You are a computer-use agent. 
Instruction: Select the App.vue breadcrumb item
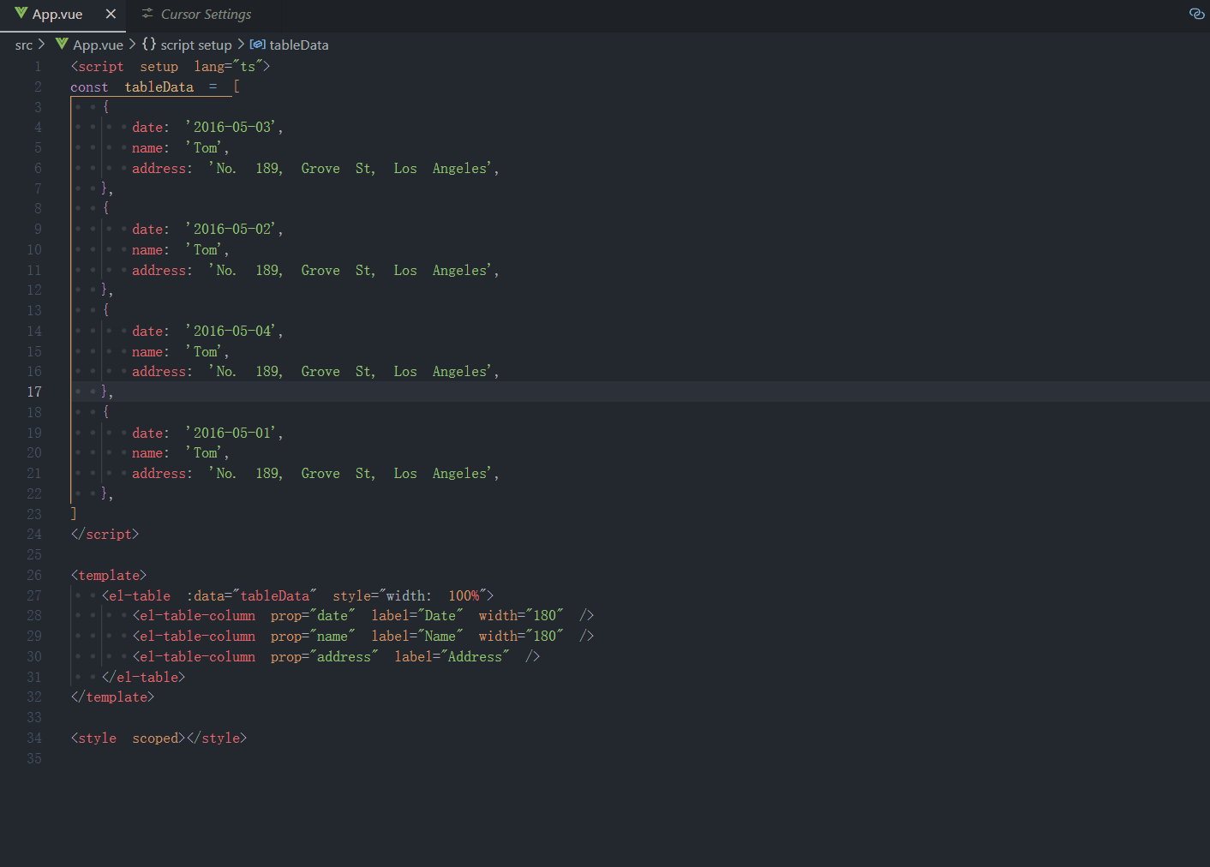tap(98, 45)
